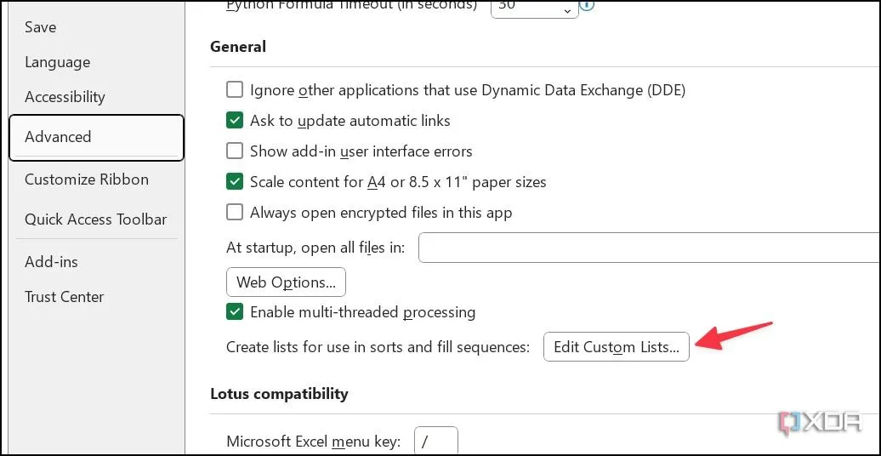Disable Scale content for A4 paper sizes
The height and width of the screenshot is (456, 881).
click(x=235, y=182)
